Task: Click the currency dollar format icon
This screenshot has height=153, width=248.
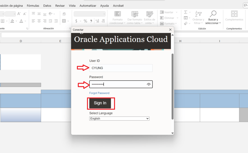Action: pos(76,21)
